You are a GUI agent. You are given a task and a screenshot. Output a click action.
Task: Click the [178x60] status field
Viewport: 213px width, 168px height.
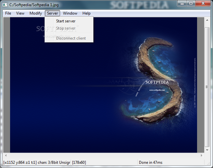[79, 162]
